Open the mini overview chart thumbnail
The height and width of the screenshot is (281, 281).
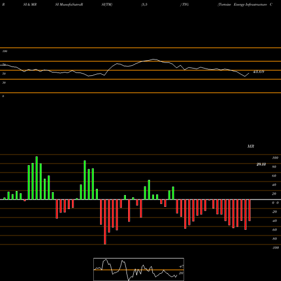pyautogui.click(x=139, y=269)
